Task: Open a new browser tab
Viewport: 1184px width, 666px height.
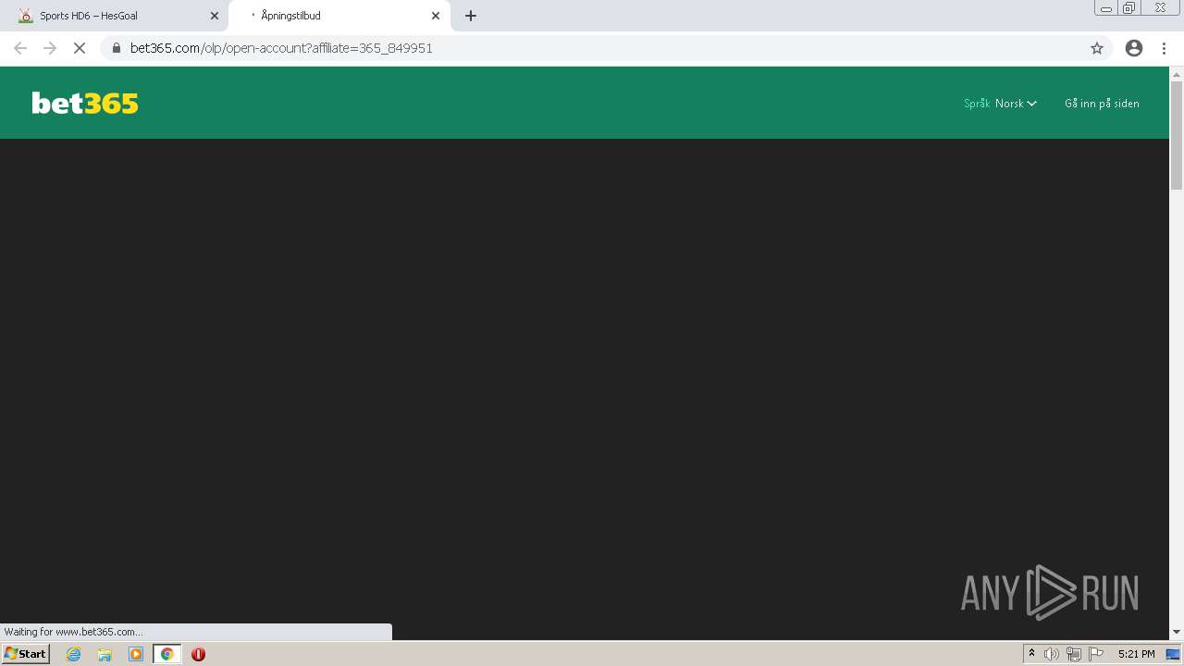Action: pos(471,16)
